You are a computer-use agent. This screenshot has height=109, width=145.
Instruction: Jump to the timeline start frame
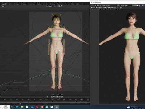[52, 97]
